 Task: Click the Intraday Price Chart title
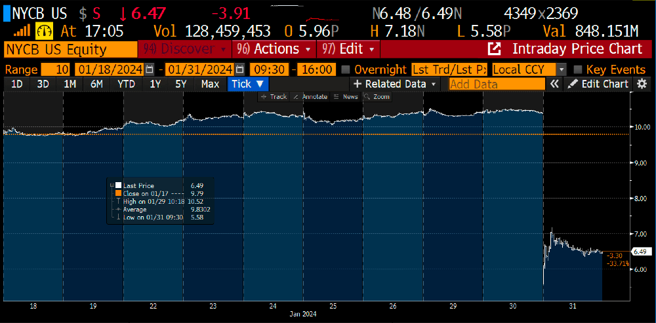pos(577,49)
